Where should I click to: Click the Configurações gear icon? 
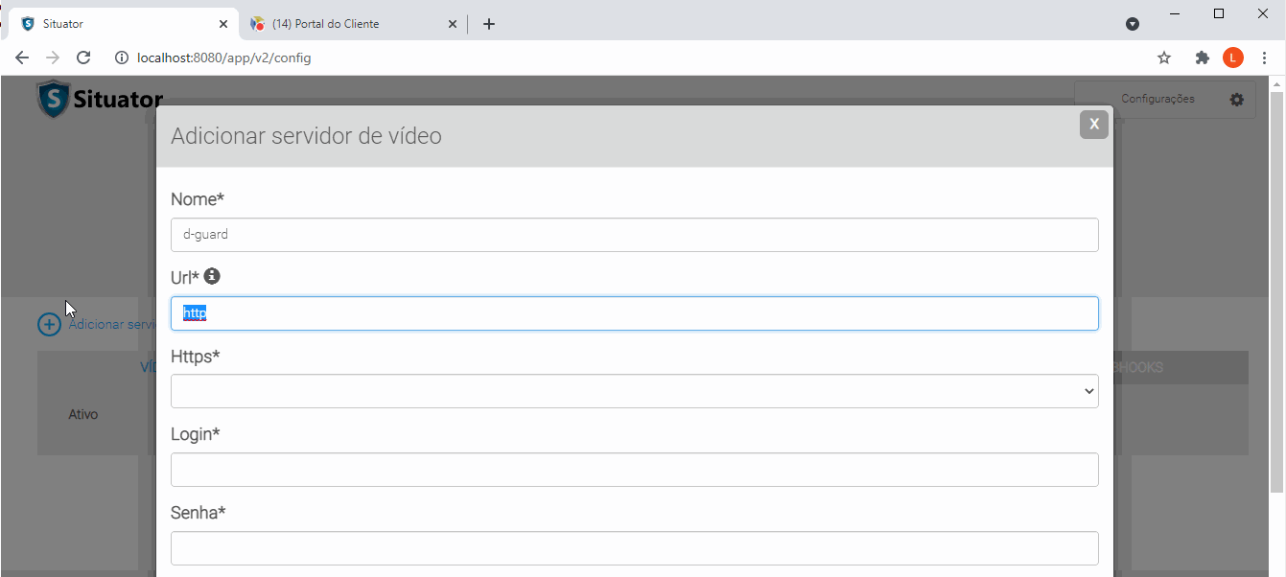[1236, 99]
